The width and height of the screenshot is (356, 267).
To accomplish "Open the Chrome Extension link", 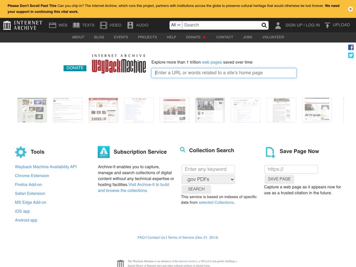I will pyautogui.click(x=32, y=176).
